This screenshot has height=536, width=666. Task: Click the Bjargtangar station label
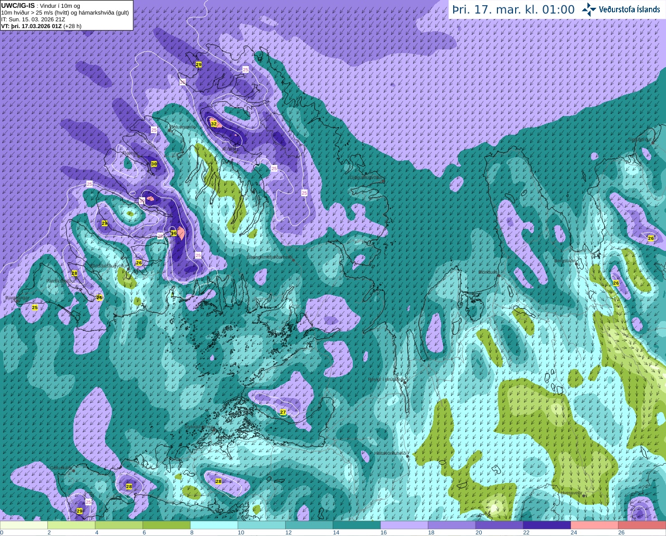click(x=17, y=298)
